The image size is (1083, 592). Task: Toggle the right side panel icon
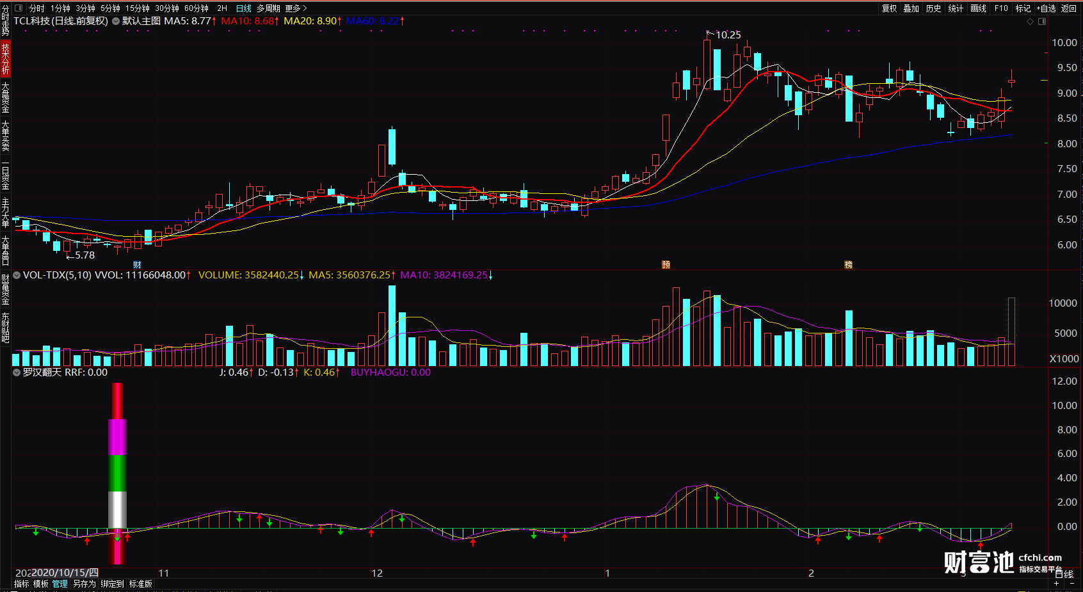(1042, 21)
